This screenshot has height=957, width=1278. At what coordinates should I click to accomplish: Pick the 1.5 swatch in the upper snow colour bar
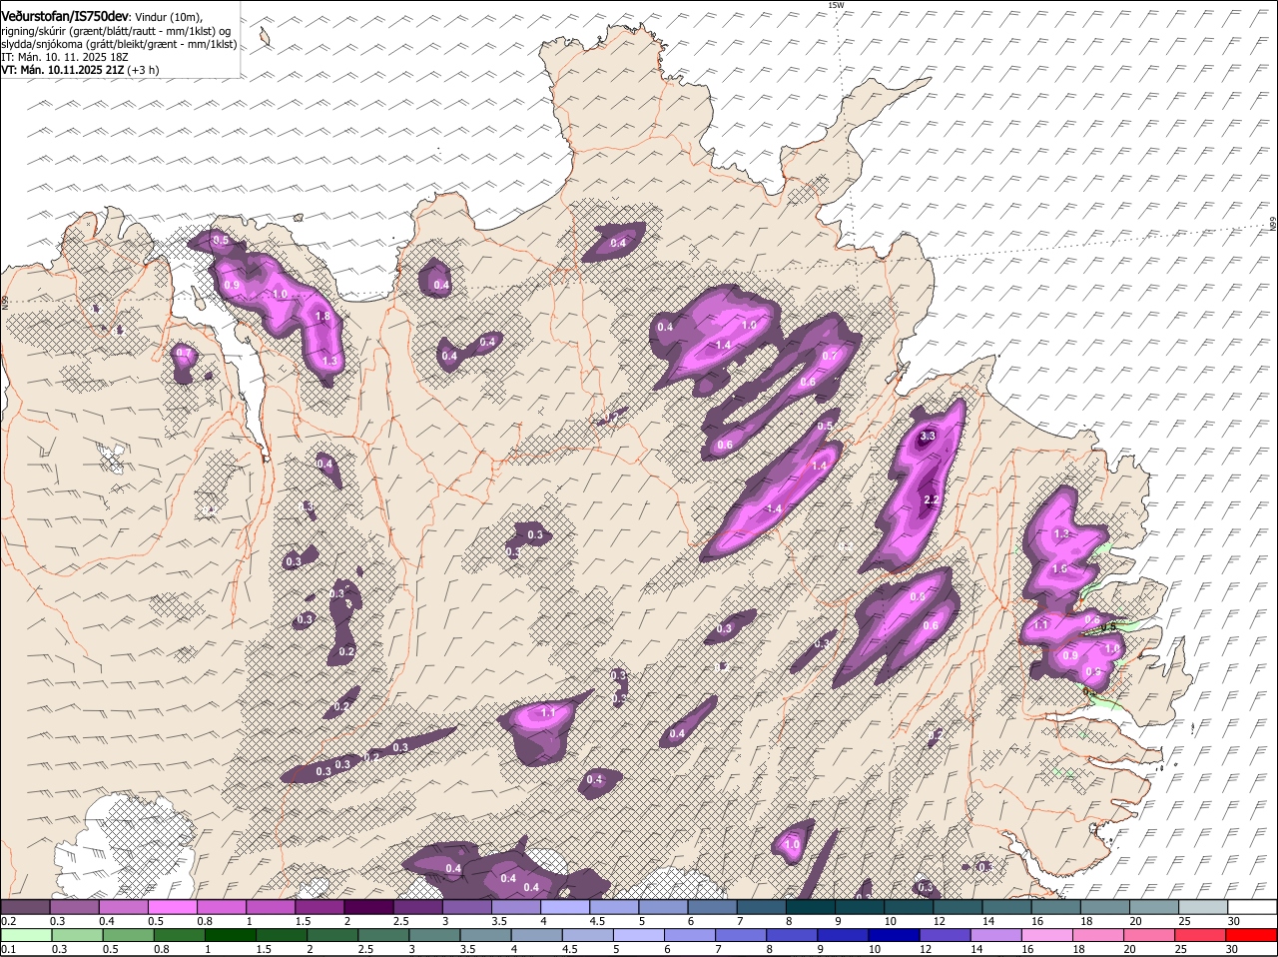click(x=319, y=907)
